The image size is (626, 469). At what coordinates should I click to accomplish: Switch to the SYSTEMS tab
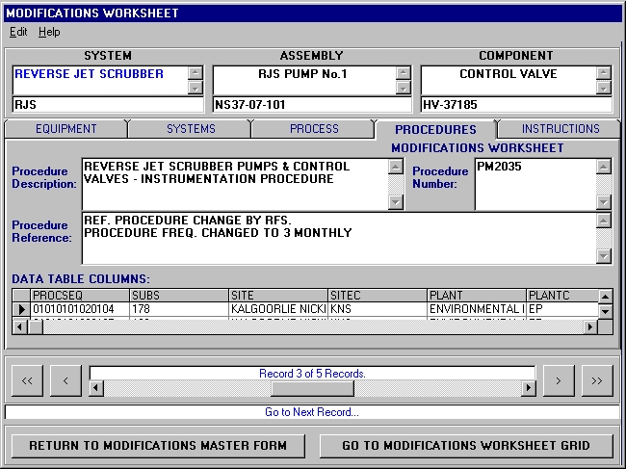191,129
